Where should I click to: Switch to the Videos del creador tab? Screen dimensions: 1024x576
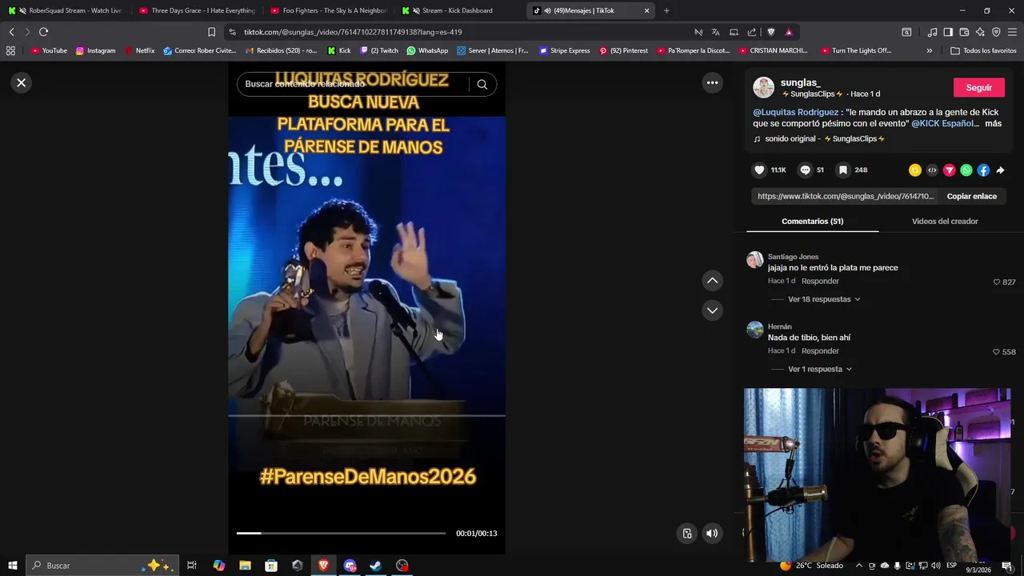pyautogui.click(x=945, y=222)
